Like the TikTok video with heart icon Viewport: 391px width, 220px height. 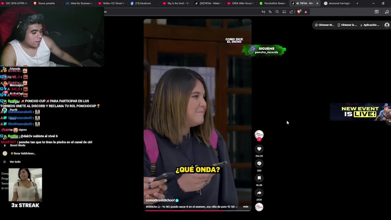tap(259, 149)
